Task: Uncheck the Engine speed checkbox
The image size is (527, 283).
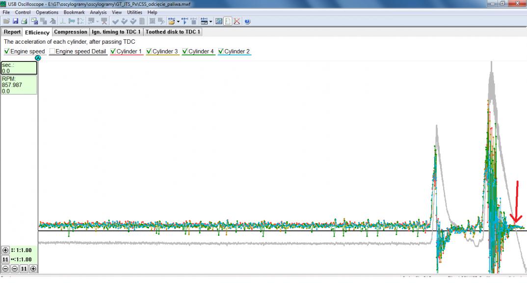Action: (7, 52)
